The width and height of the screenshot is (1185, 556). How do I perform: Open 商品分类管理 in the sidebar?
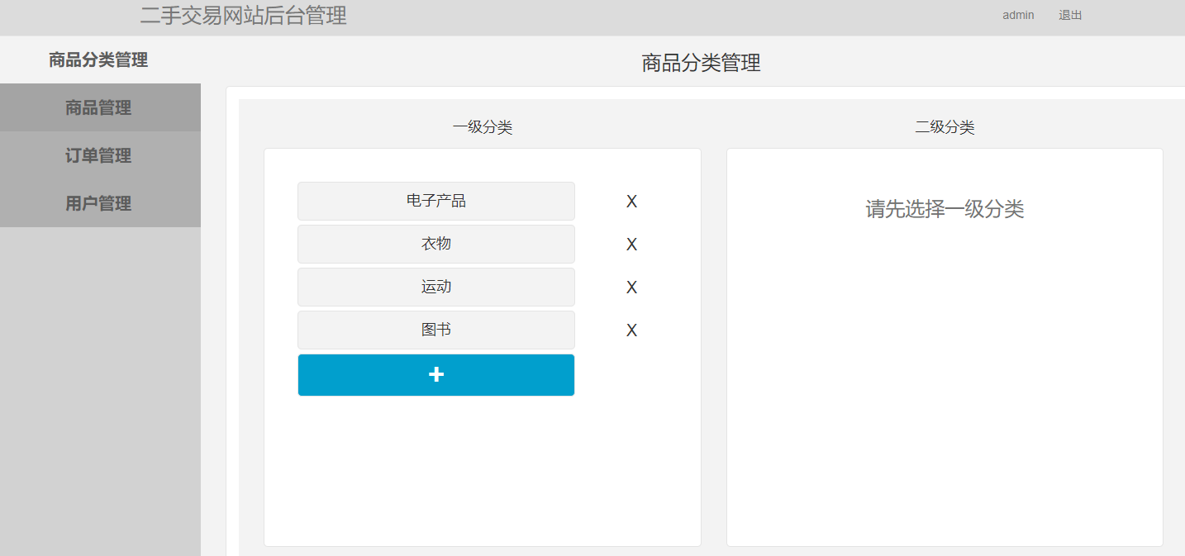97,59
